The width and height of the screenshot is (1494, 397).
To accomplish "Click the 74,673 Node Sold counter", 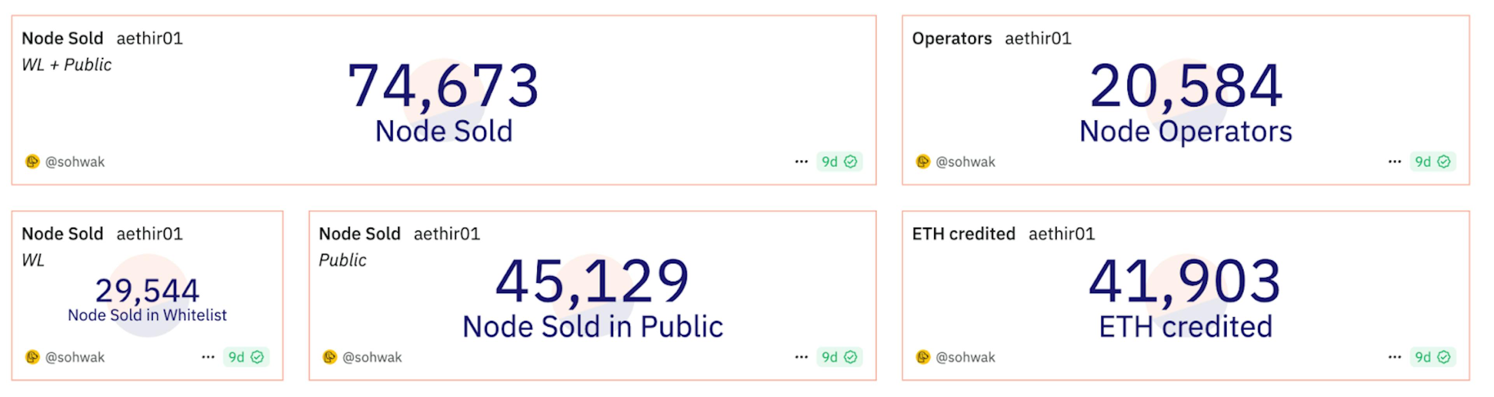I will point(443,87).
